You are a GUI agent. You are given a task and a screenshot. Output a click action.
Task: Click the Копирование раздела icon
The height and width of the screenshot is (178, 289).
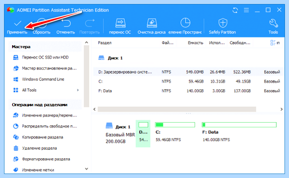pyautogui.click(x=16, y=137)
